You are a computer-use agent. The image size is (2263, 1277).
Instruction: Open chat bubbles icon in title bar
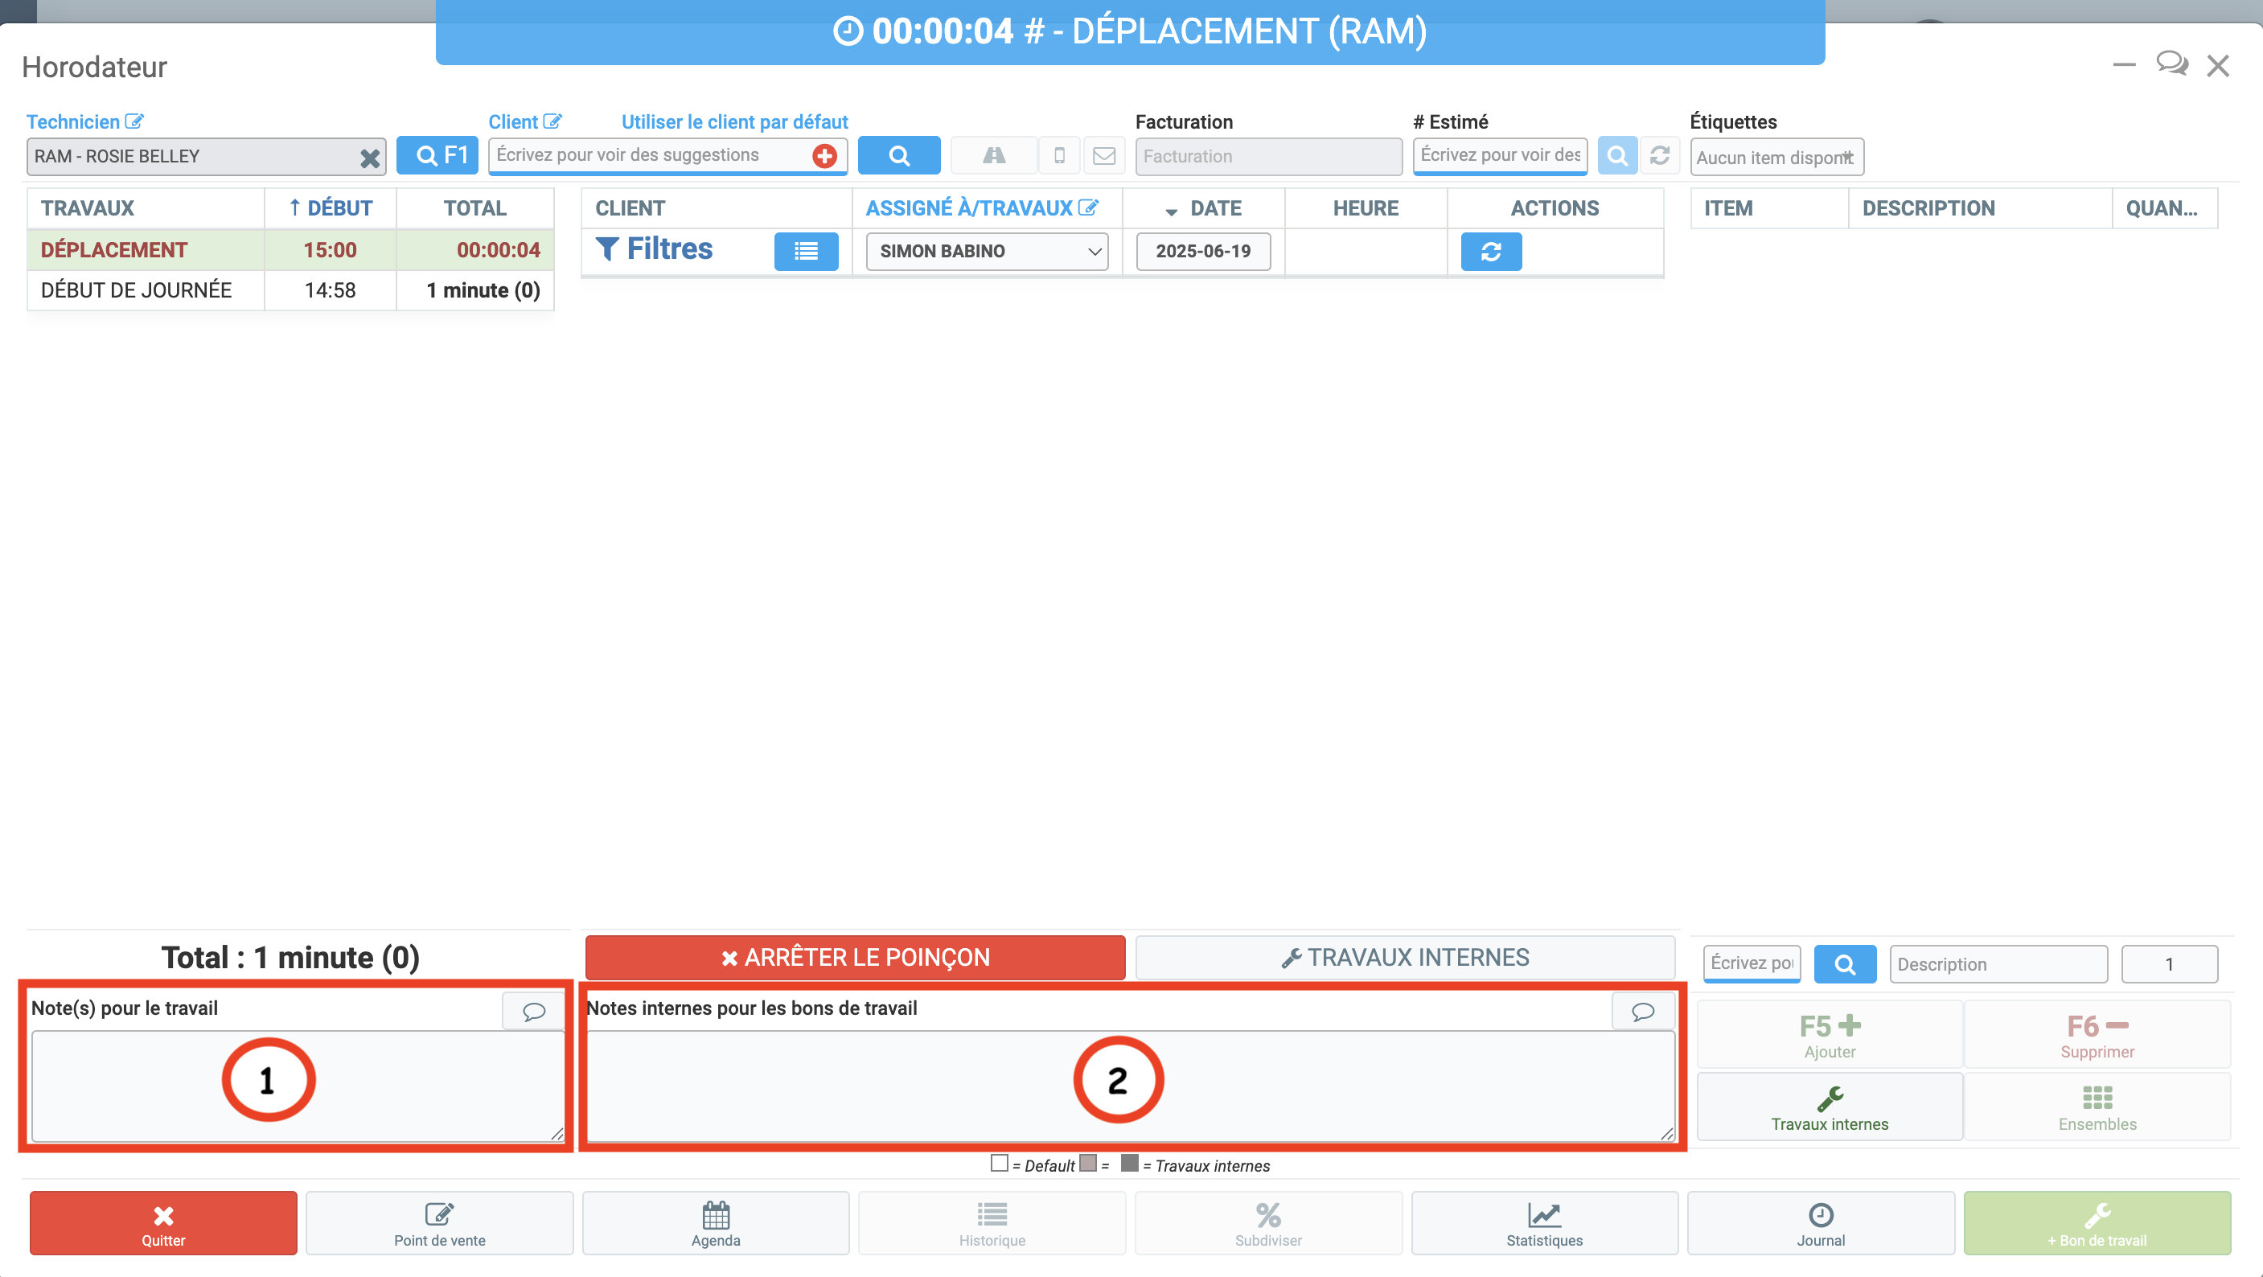tap(2171, 64)
